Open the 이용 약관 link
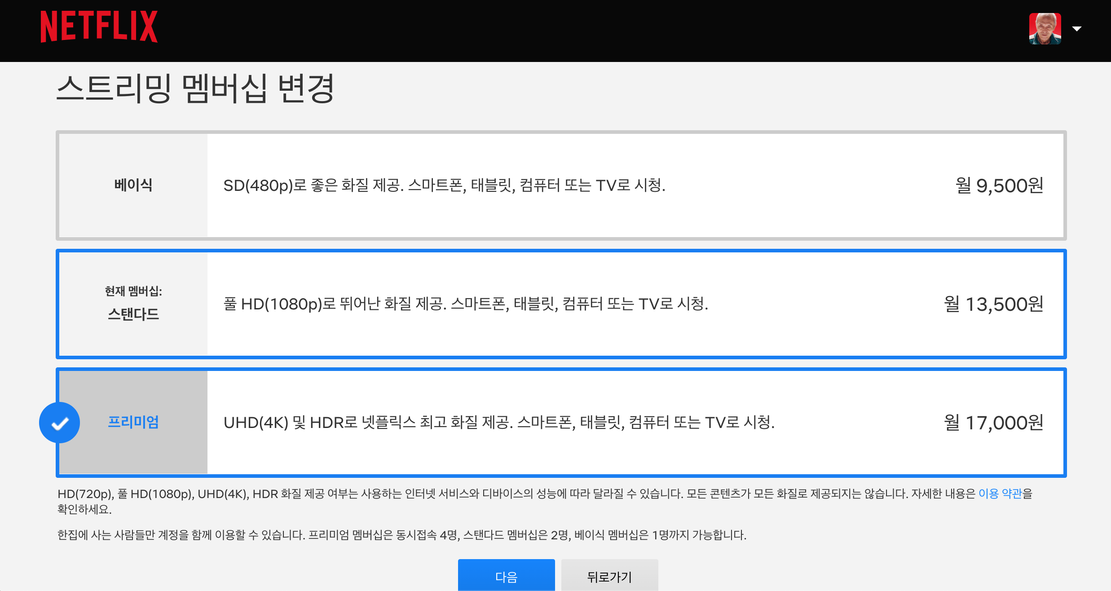This screenshot has width=1111, height=591. pyautogui.click(x=1000, y=494)
